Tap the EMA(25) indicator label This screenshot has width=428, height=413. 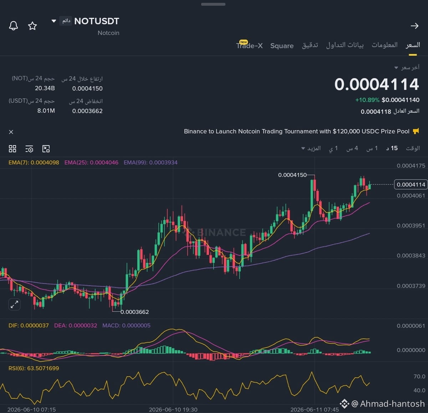pos(91,163)
